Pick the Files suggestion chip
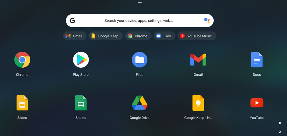 click(x=164, y=36)
